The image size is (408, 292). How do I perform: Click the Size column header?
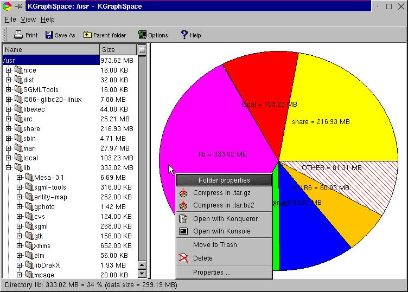(x=118, y=50)
